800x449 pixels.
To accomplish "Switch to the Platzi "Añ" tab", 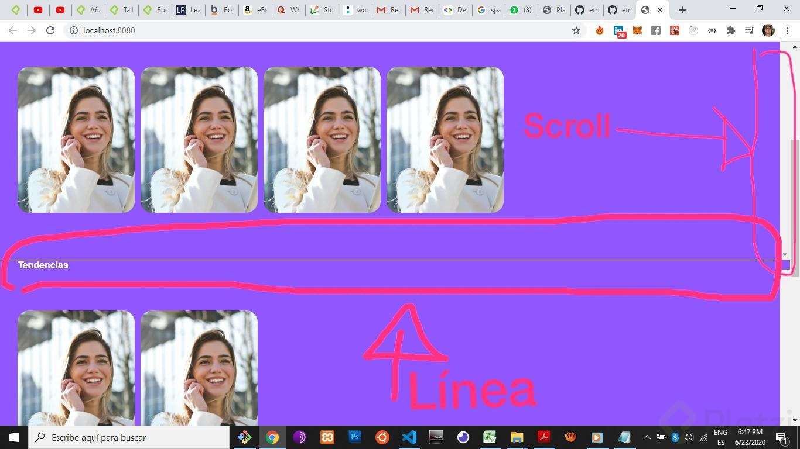I will pos(88,10).
